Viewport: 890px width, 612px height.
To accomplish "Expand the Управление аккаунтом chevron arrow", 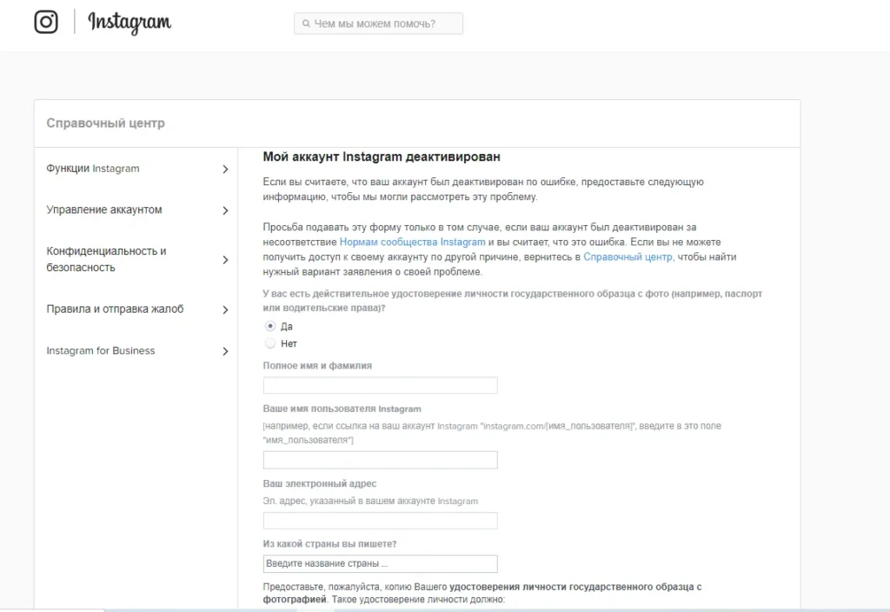I will click(x=225, y=210).
